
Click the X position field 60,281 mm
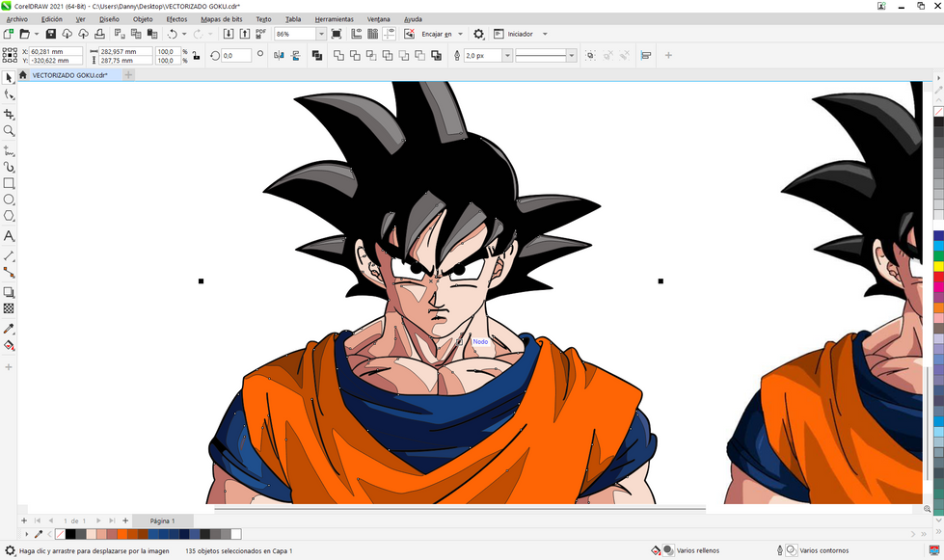tap(56, 52)
